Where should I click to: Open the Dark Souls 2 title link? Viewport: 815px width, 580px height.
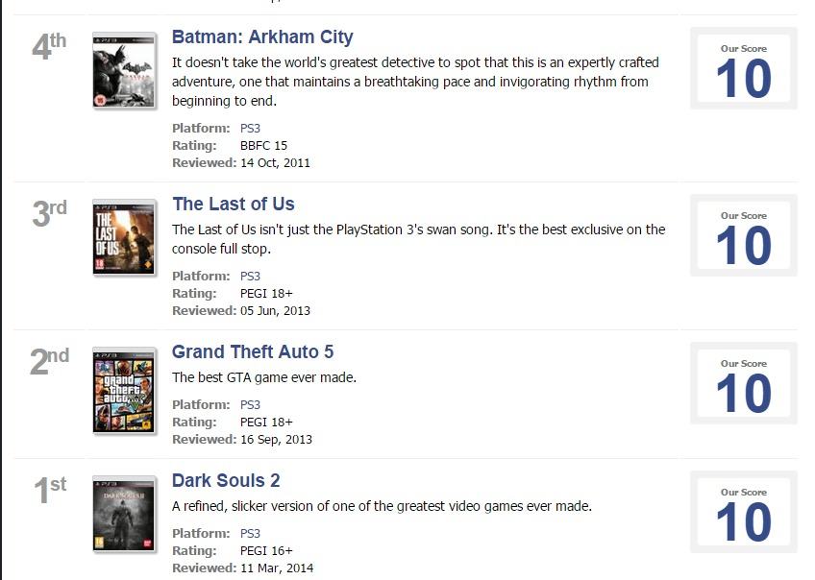(x=226, y=481)
